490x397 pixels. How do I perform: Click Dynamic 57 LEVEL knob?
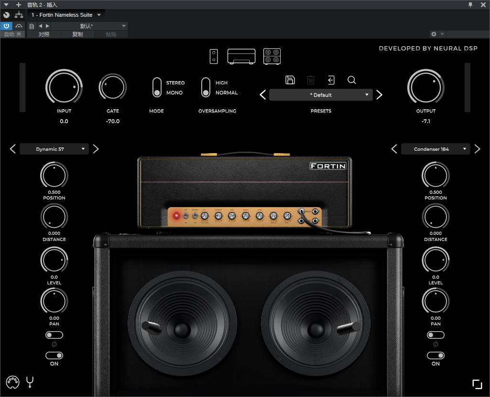[x=54, y=260]
